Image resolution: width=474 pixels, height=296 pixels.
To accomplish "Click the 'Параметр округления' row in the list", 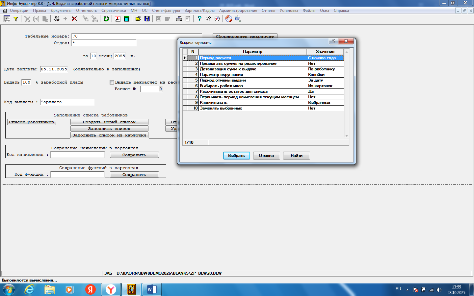I will point(252,75).
